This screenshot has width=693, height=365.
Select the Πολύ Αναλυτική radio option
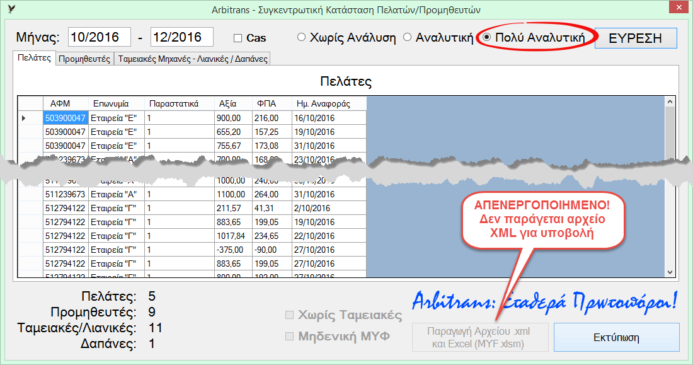click(x=486, y=37)
